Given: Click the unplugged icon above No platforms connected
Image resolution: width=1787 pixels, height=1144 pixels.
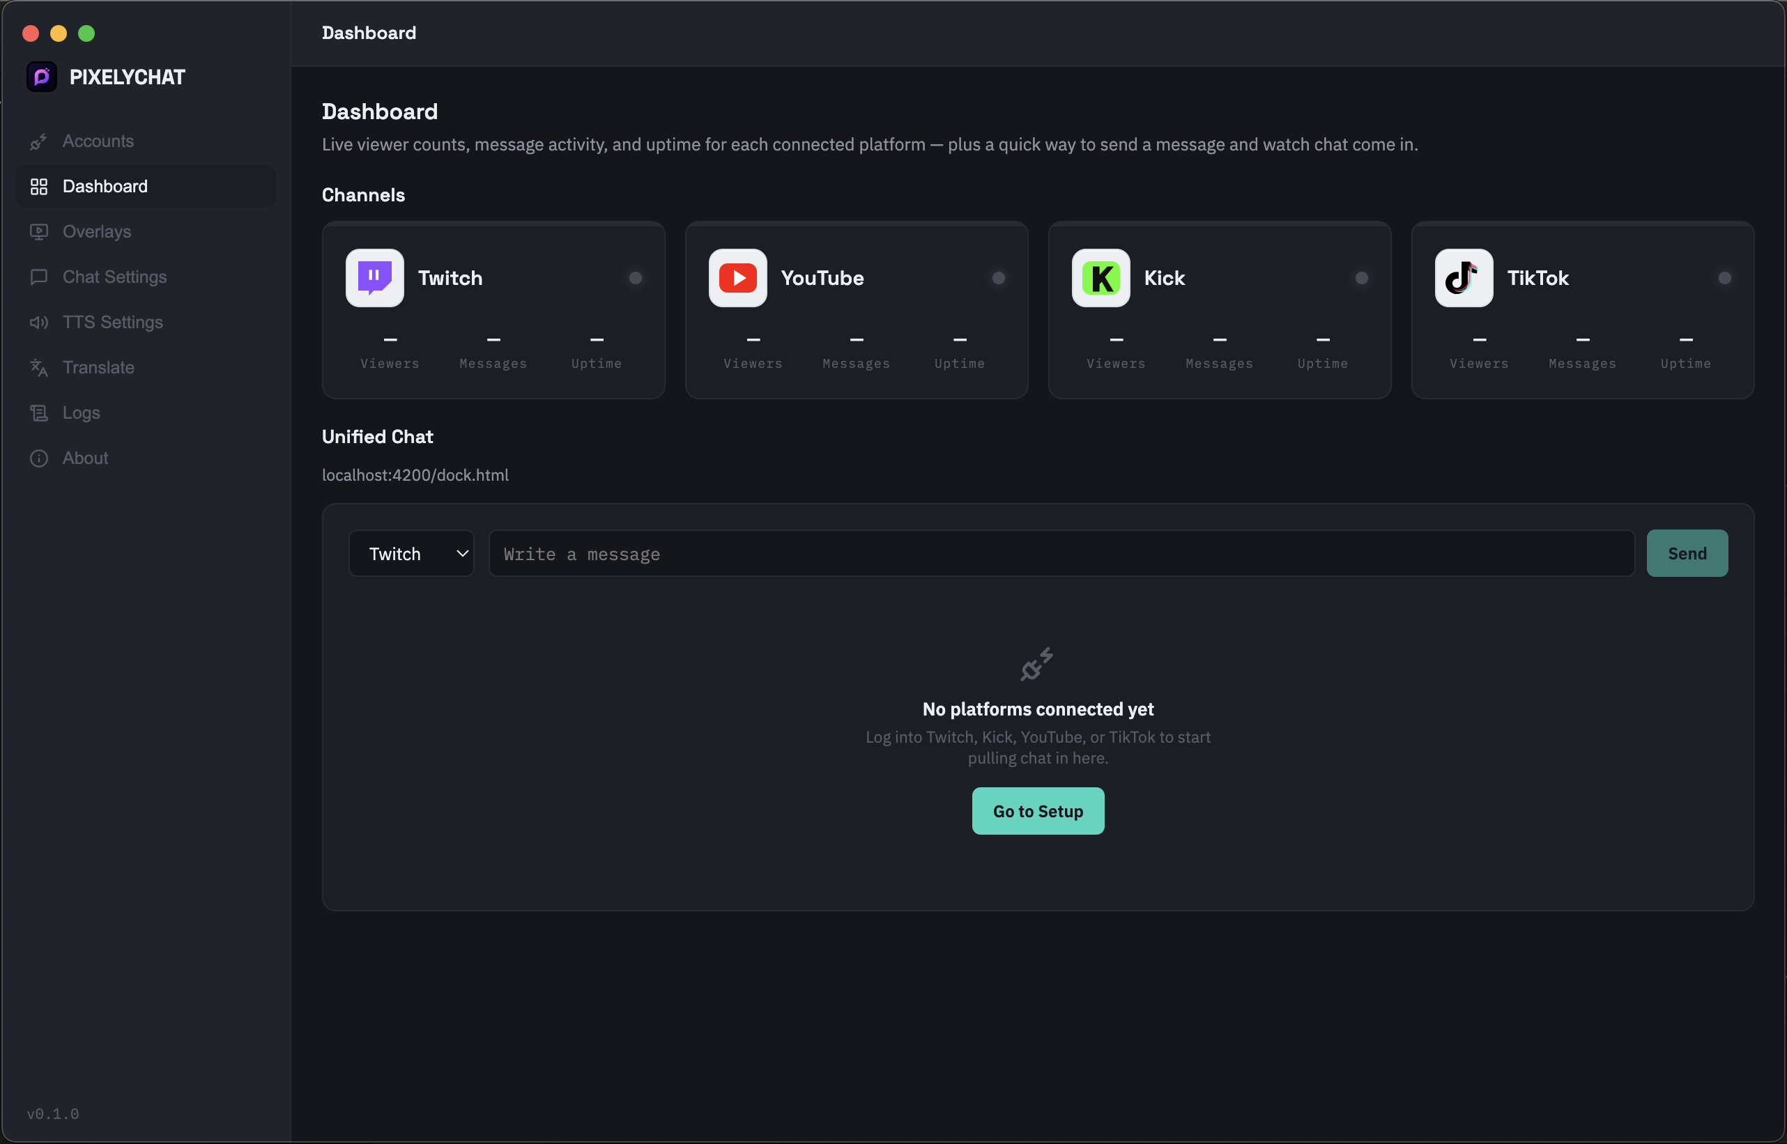Looking at the screenshot, I should click(1037, 664).
